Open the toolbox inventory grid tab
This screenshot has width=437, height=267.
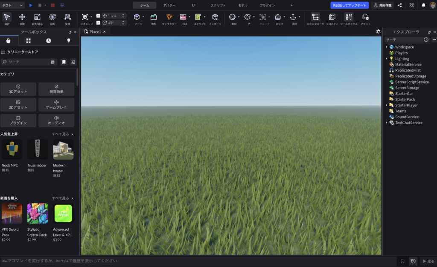(x=29, y=41)
